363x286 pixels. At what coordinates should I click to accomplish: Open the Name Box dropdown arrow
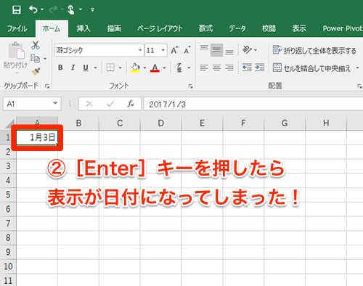(55, 104)
